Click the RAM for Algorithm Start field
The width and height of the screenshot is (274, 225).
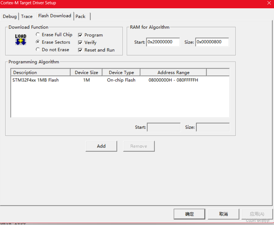[163, 42]
